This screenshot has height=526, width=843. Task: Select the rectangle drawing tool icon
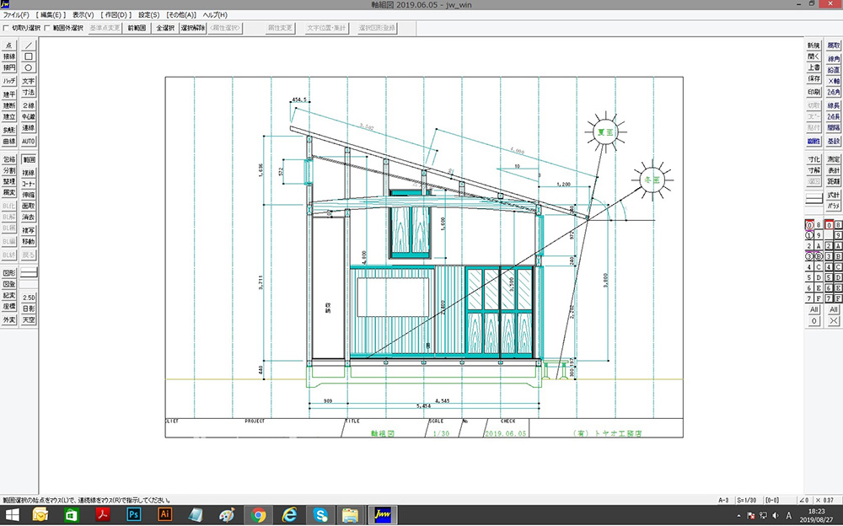click(x=29, y=56)
